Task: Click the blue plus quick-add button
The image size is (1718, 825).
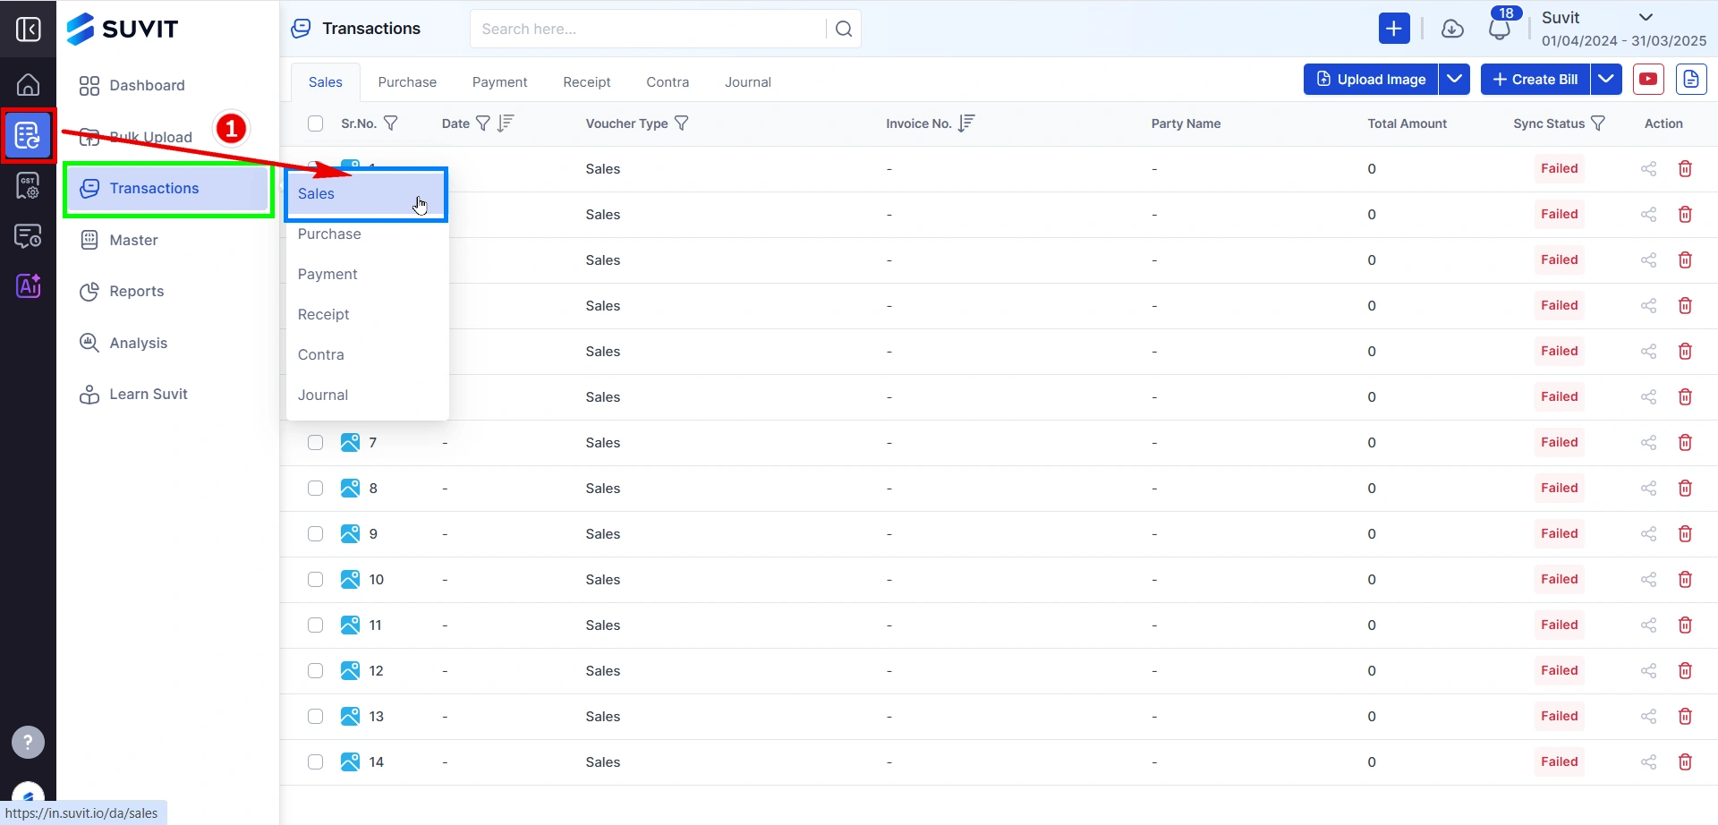Action: [1394, 29]
